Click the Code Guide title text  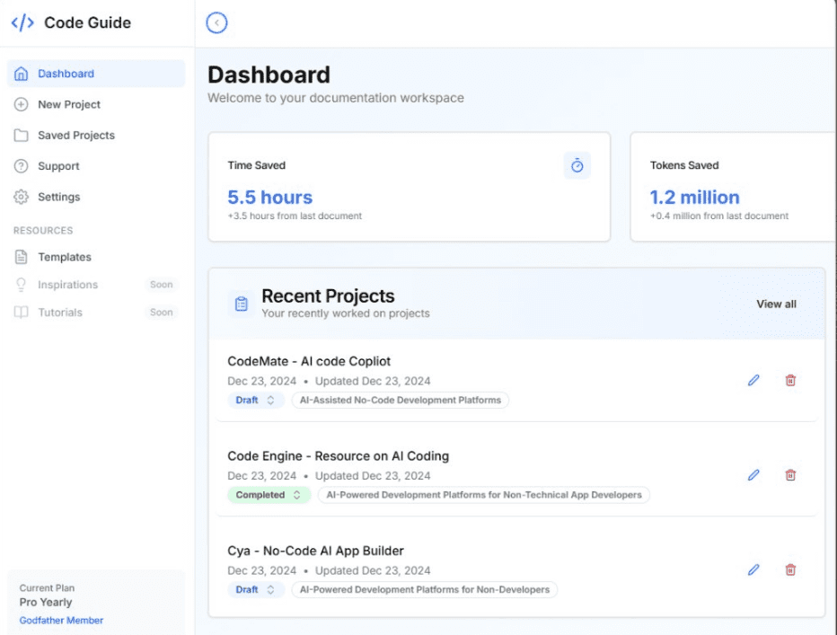coord(87,23)
